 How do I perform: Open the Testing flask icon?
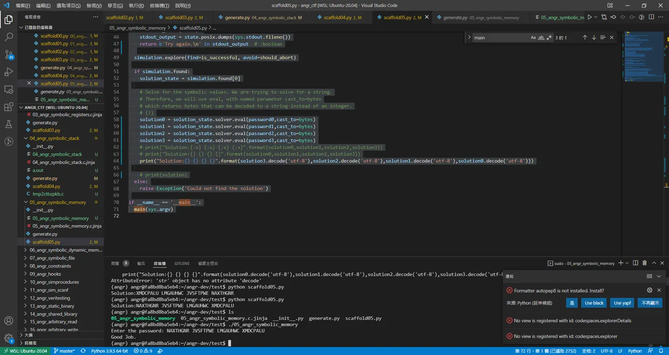pos(8,124)
